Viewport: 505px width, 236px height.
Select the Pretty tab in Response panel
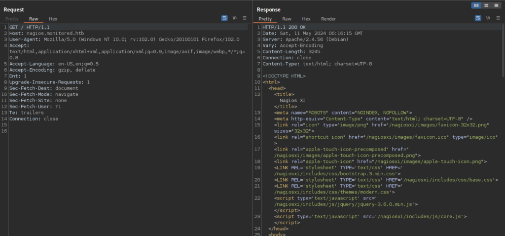(x=265, y=19)
